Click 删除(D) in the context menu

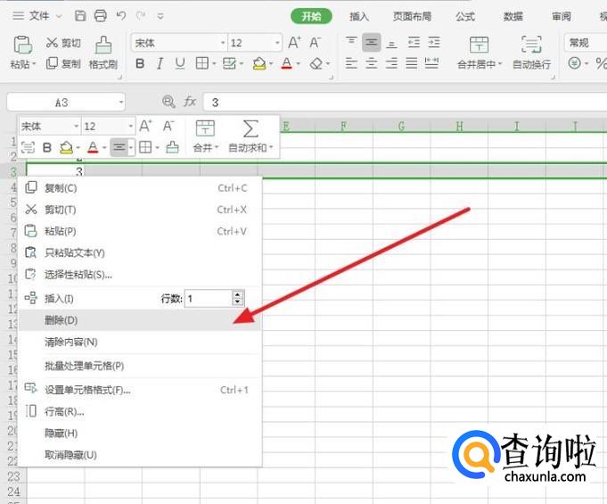tap(140, 320)
